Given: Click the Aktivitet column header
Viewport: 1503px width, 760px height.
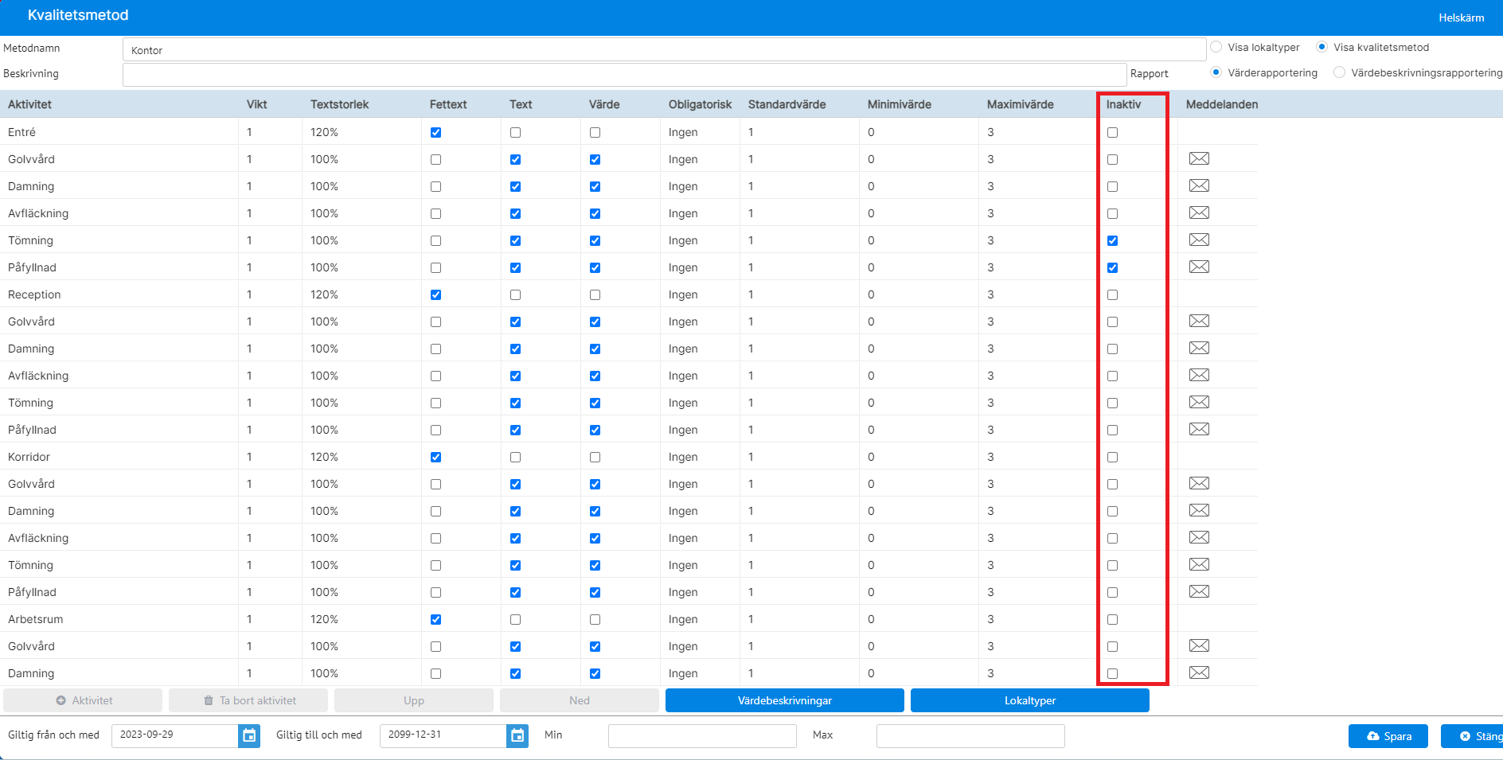Looking at the screenshot, I should pyautogui.click(x=29, y=104).
